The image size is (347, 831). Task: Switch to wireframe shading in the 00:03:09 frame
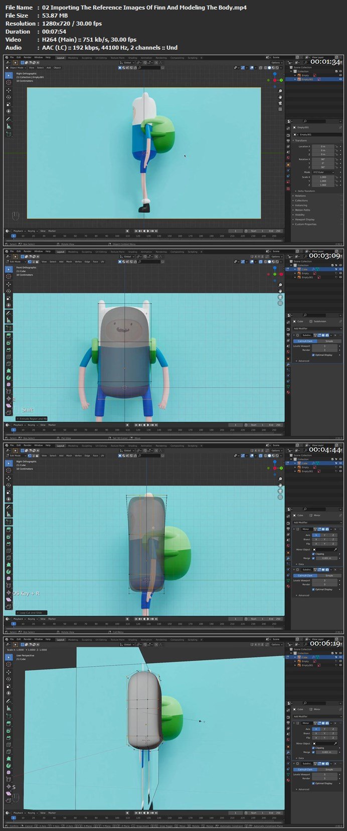(x=266, y=262)
